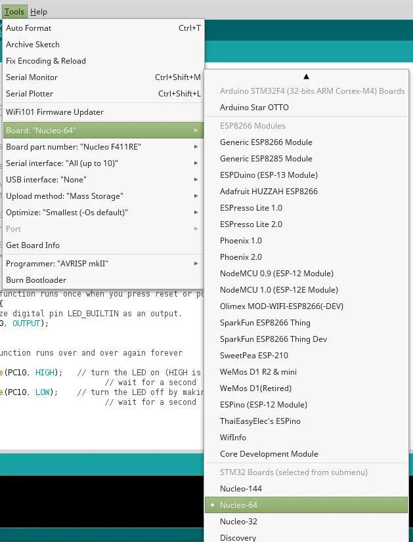Image resolution: width=413 pixels, height=542 pixels.
Task: Select ESPresso Lite 1.0
Action: pos(307,208)
